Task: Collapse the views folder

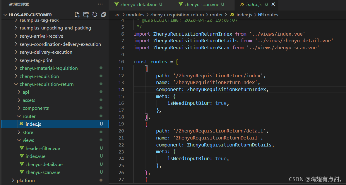Action: 28,140
